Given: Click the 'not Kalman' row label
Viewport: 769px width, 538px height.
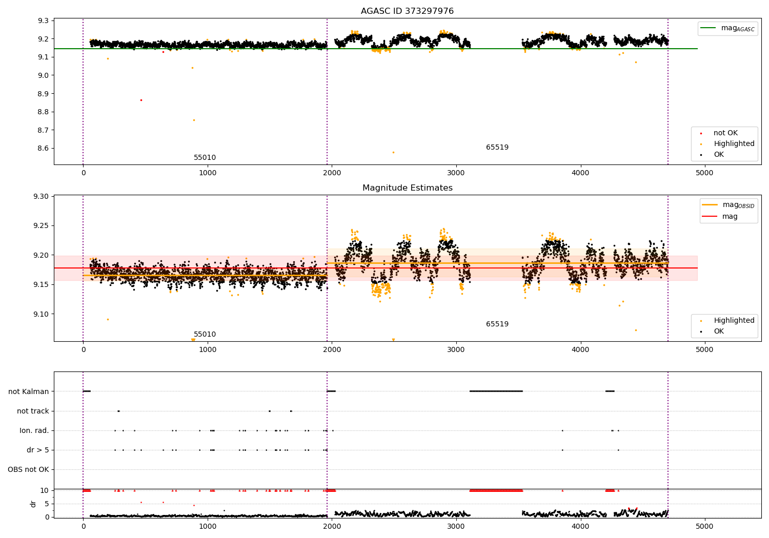Looking at the screenshot, I should pos(29,392).
